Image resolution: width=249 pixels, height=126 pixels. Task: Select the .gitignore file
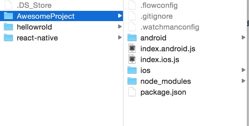tap(156, 16)
